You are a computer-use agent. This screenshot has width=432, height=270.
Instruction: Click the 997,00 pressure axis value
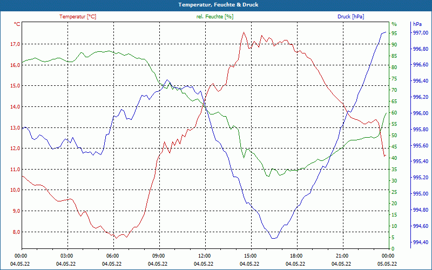pos(421,33)
